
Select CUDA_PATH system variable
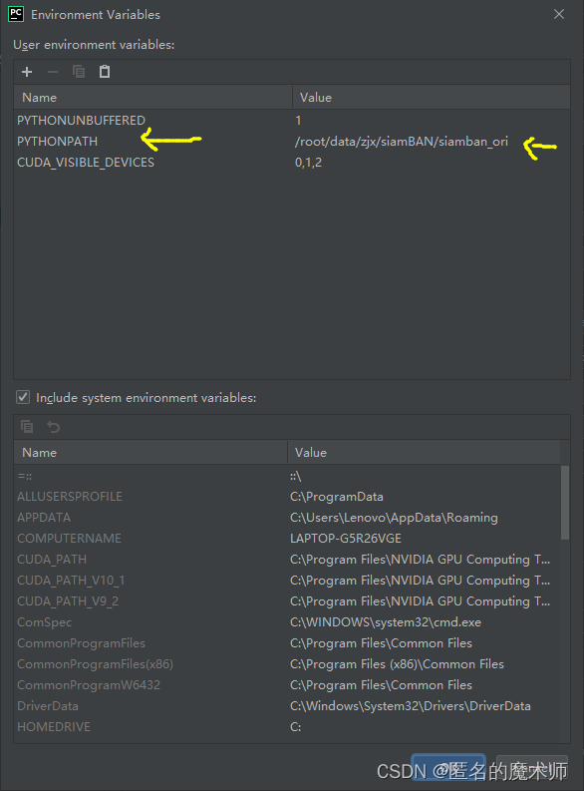[52, 560]
